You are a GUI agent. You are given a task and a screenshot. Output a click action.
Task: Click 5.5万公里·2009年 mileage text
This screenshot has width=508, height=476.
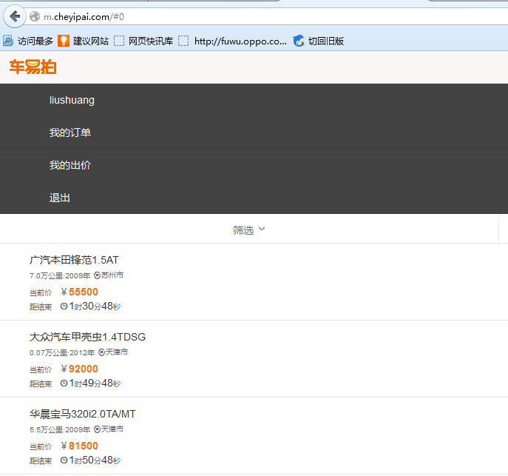coord(60,429)
